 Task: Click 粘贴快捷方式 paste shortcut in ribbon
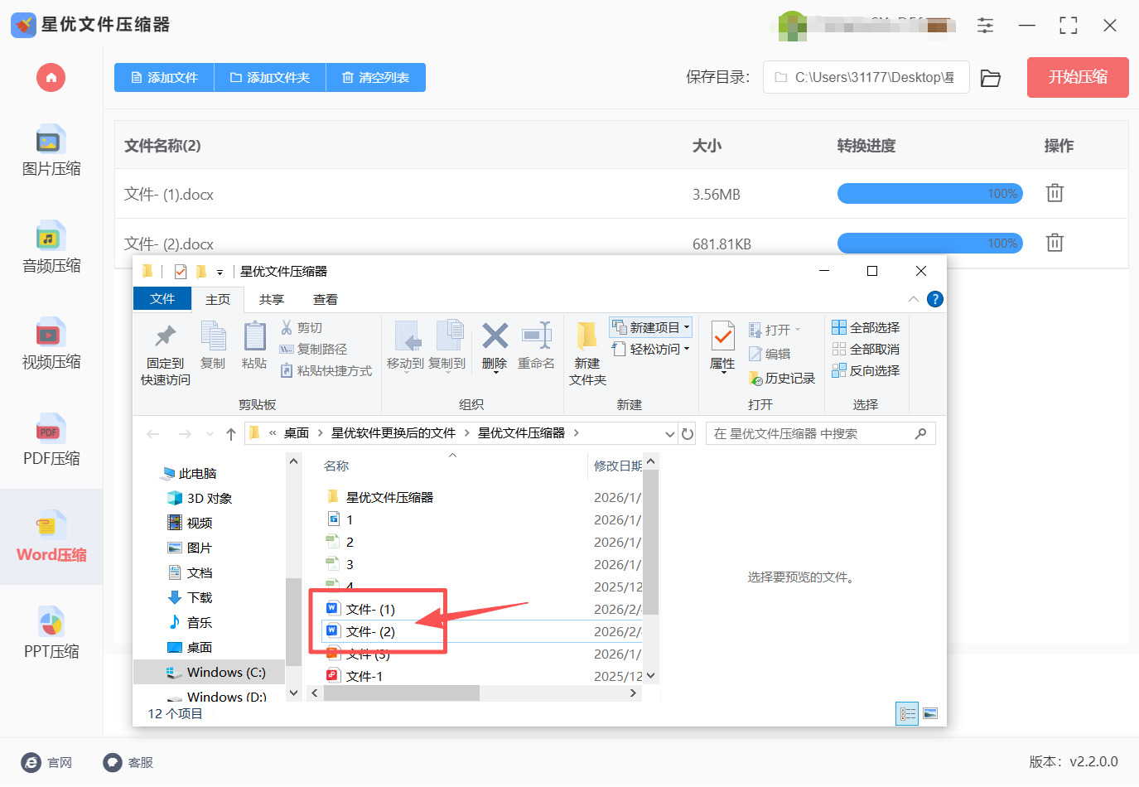point(326,371)
